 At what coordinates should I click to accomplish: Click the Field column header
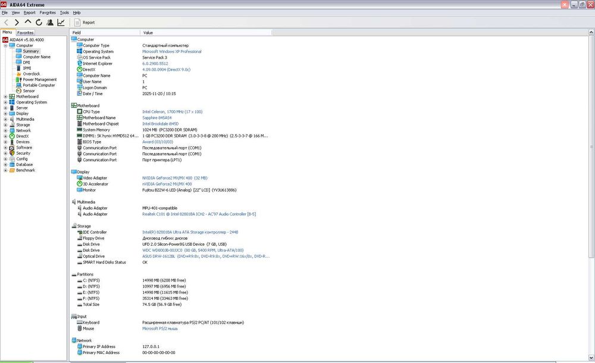(x=105, y=33)
